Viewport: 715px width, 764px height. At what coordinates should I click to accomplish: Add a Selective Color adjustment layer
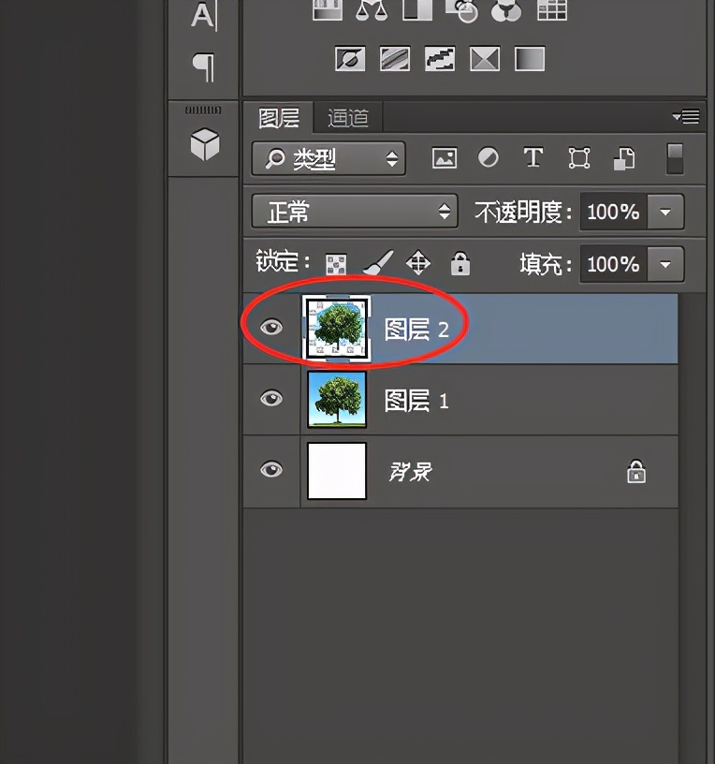click(485, 59)
